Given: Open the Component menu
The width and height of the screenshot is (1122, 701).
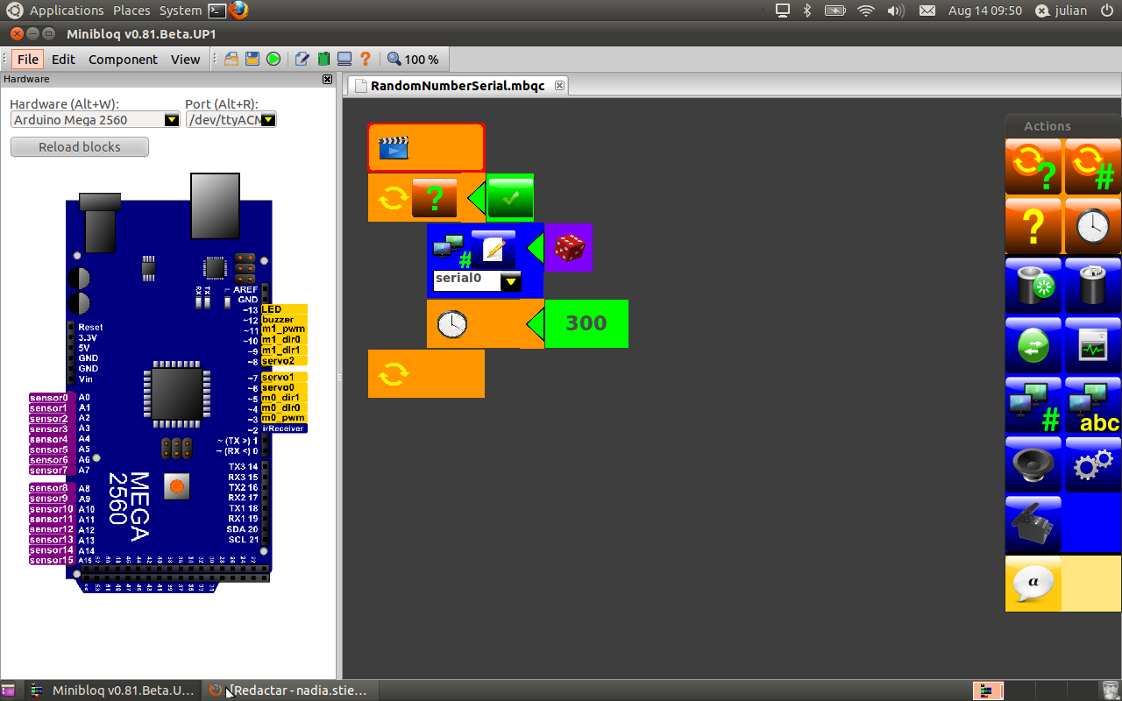Looking at the screenshot, I should [123, 59].
